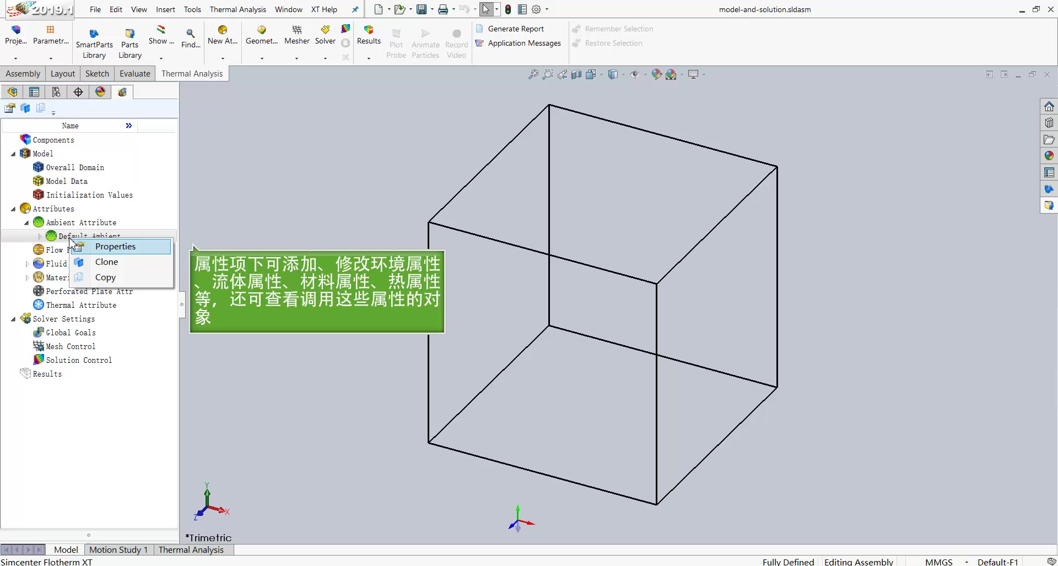Expand the Solver Settings tree node
The image size is (1058, 566).
click(x=13, y=319)
